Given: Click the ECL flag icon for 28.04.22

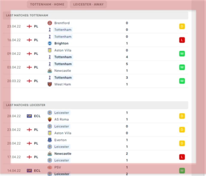Looking at the screenshot, I should click(29, 116).
